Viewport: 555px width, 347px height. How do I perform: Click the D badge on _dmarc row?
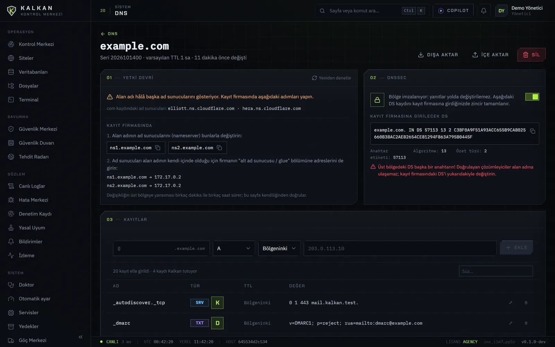217,323
